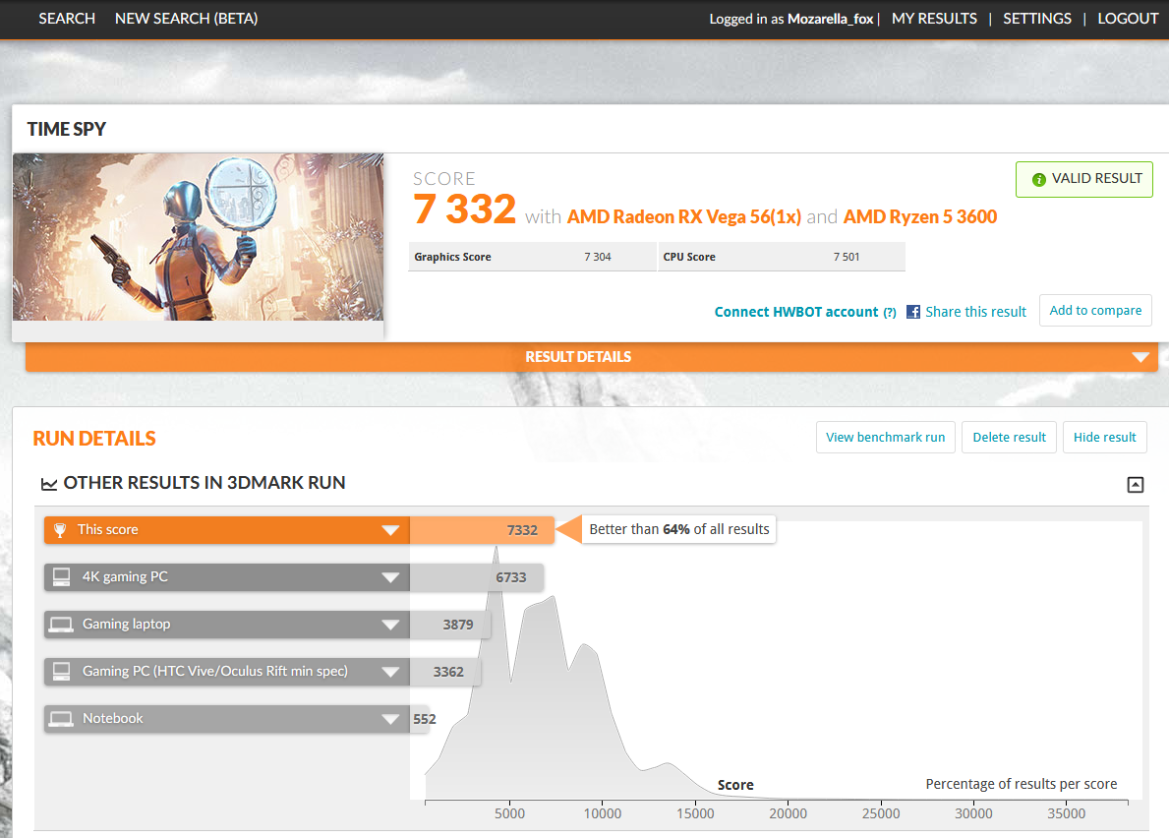The height and width of the screenshot is (838, 1169).
Task: Click the RESULT DETAILS down arrow
Action: pos(1140,358)
